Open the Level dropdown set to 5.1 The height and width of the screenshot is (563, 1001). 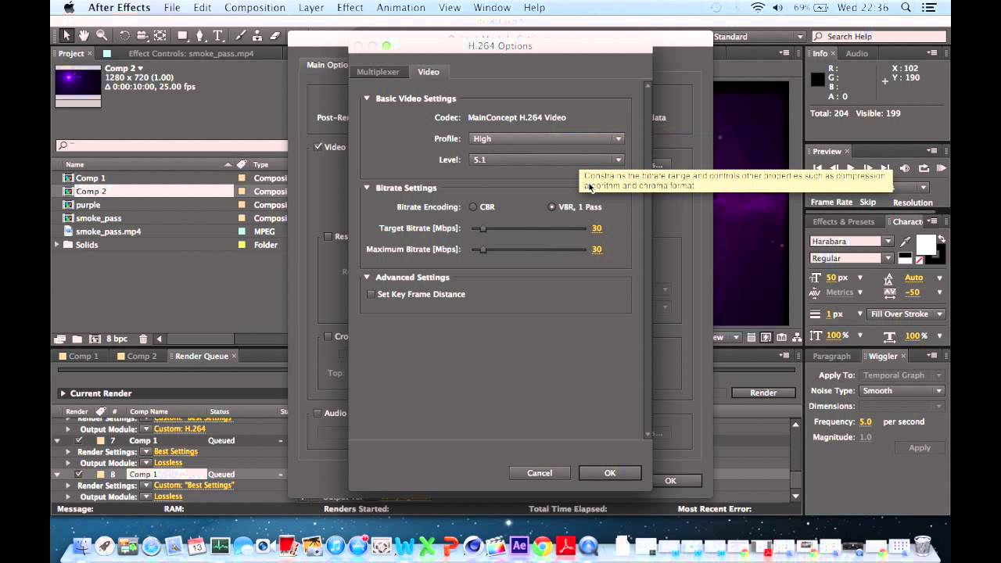pyautogui.click(x=547, y=160)
